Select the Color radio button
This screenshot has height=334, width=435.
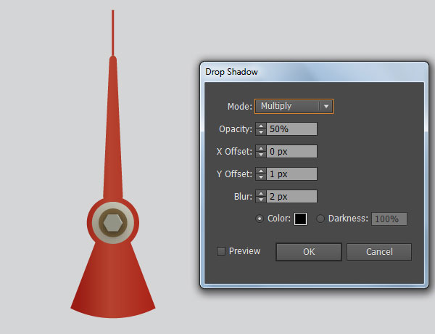pos(260,219)
